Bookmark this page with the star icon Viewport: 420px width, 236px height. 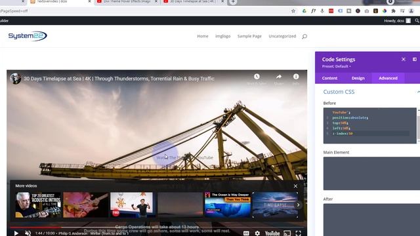(x=293, y=11)
